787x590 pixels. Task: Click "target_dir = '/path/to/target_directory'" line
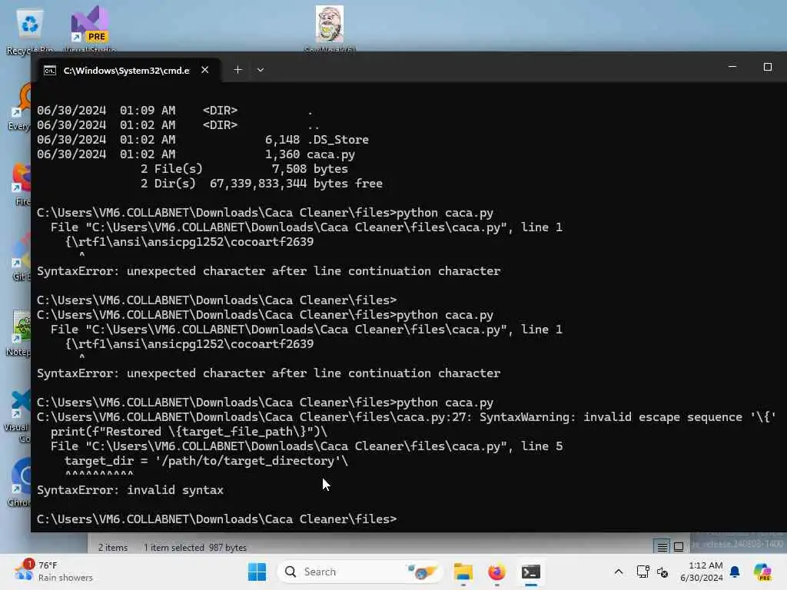pyautogui.click(x=206, y=461)
